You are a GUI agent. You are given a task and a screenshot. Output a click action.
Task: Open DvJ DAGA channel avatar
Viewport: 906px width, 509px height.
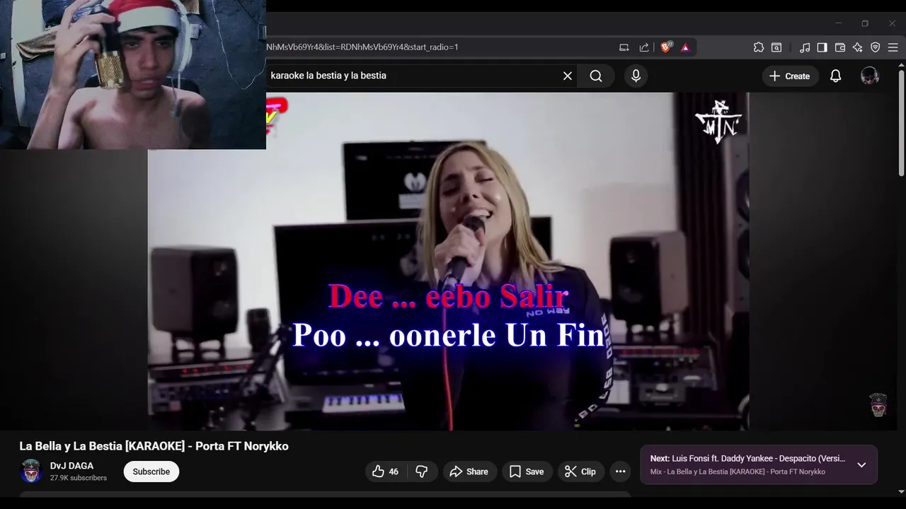pos(30,471)
